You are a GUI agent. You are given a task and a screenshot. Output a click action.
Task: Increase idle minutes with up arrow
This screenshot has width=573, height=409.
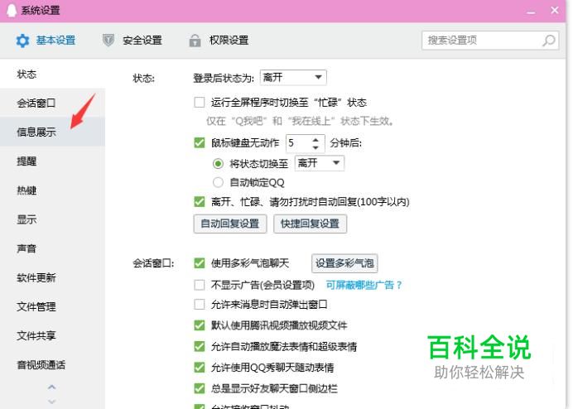[x=315, y=139]
